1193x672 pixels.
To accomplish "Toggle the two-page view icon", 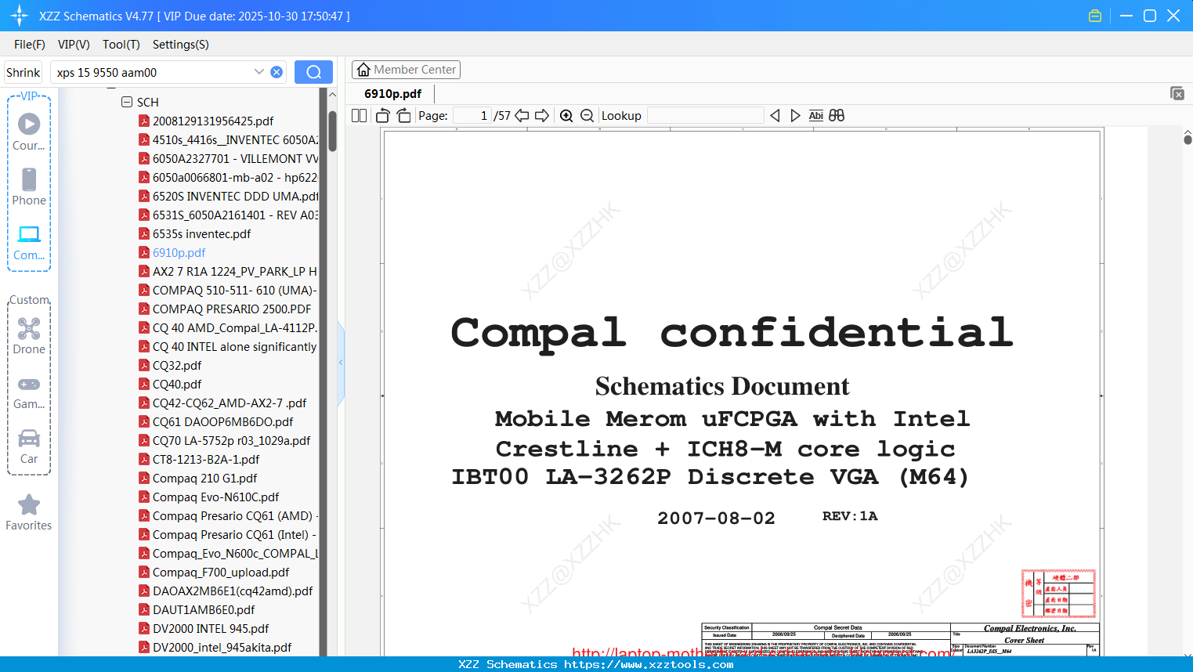I will [359, 115].
